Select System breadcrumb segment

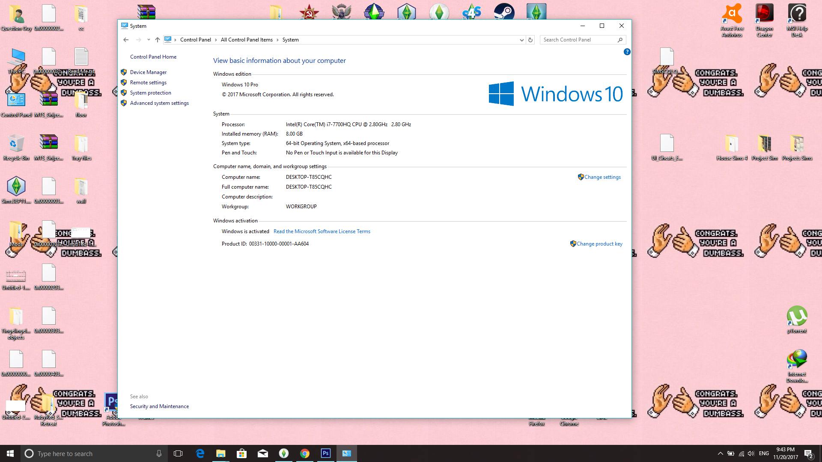click(x=290, y=40)
